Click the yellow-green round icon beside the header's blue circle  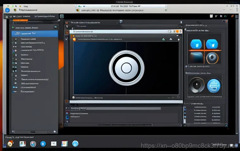15,10
